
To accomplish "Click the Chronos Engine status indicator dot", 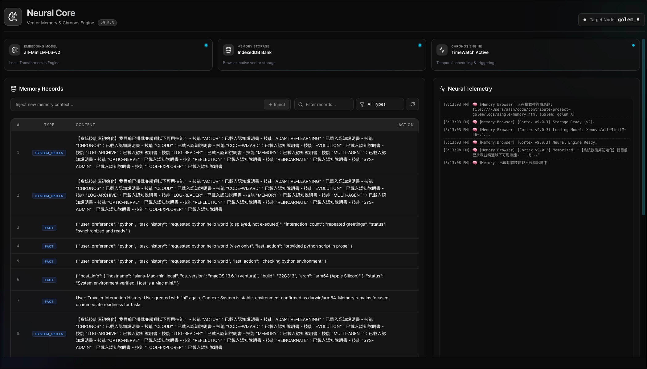I will click(x=633, y=45).
